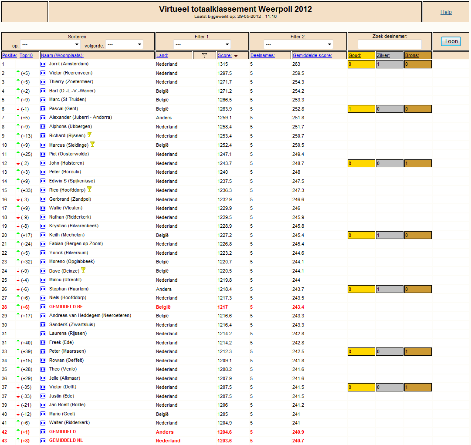Click the trophy icon after Richard (Rijssen)

pos(89,135)
